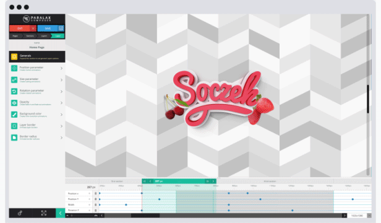Click the Background color brush icon
The height and width of the screenshot is (223, 381).
click(x=14, y=115)
